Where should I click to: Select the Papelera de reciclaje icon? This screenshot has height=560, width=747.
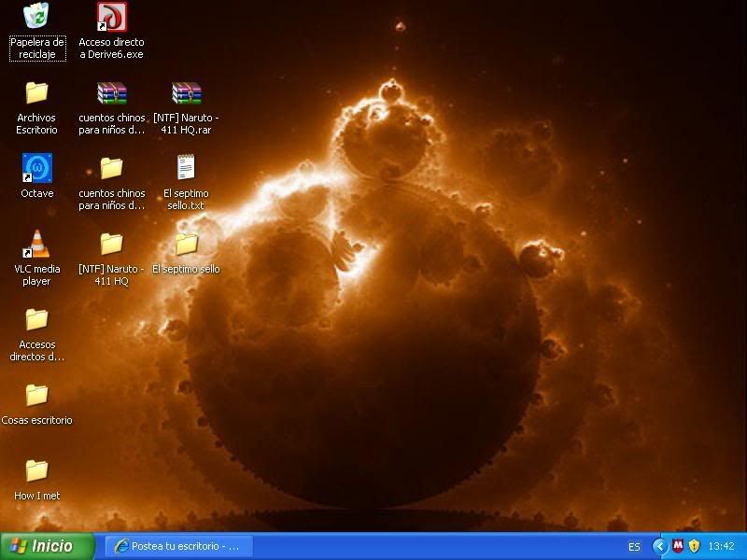coord(37,17)
